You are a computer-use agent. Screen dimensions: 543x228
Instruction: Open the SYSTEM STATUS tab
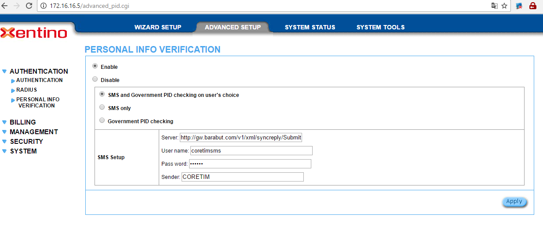coord(310,27)
